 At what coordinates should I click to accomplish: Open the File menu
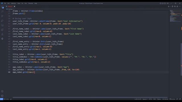tap(5, 3)
